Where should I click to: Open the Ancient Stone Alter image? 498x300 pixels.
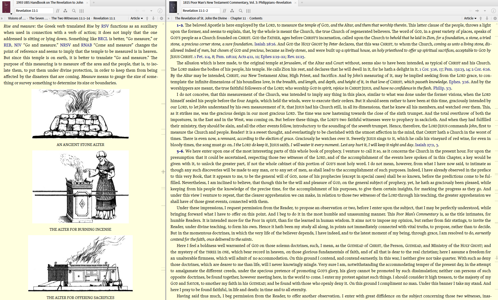click(80, 114)
